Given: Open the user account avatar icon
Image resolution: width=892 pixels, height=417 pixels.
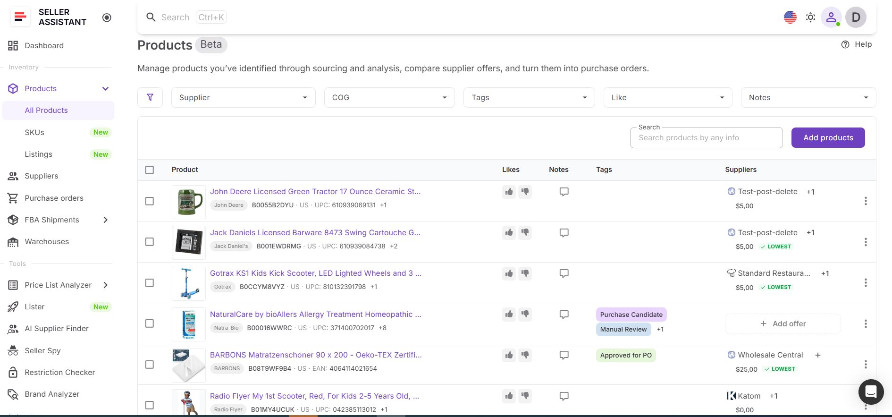Looking at the screenshot, I should (x=831, y=17).
